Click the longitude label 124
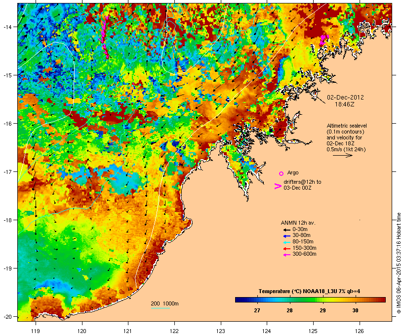The height and width of the screenshot is (335, 405). 267,331
